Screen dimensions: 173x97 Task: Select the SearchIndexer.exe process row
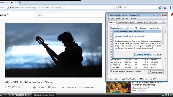(x=136, y=60)
